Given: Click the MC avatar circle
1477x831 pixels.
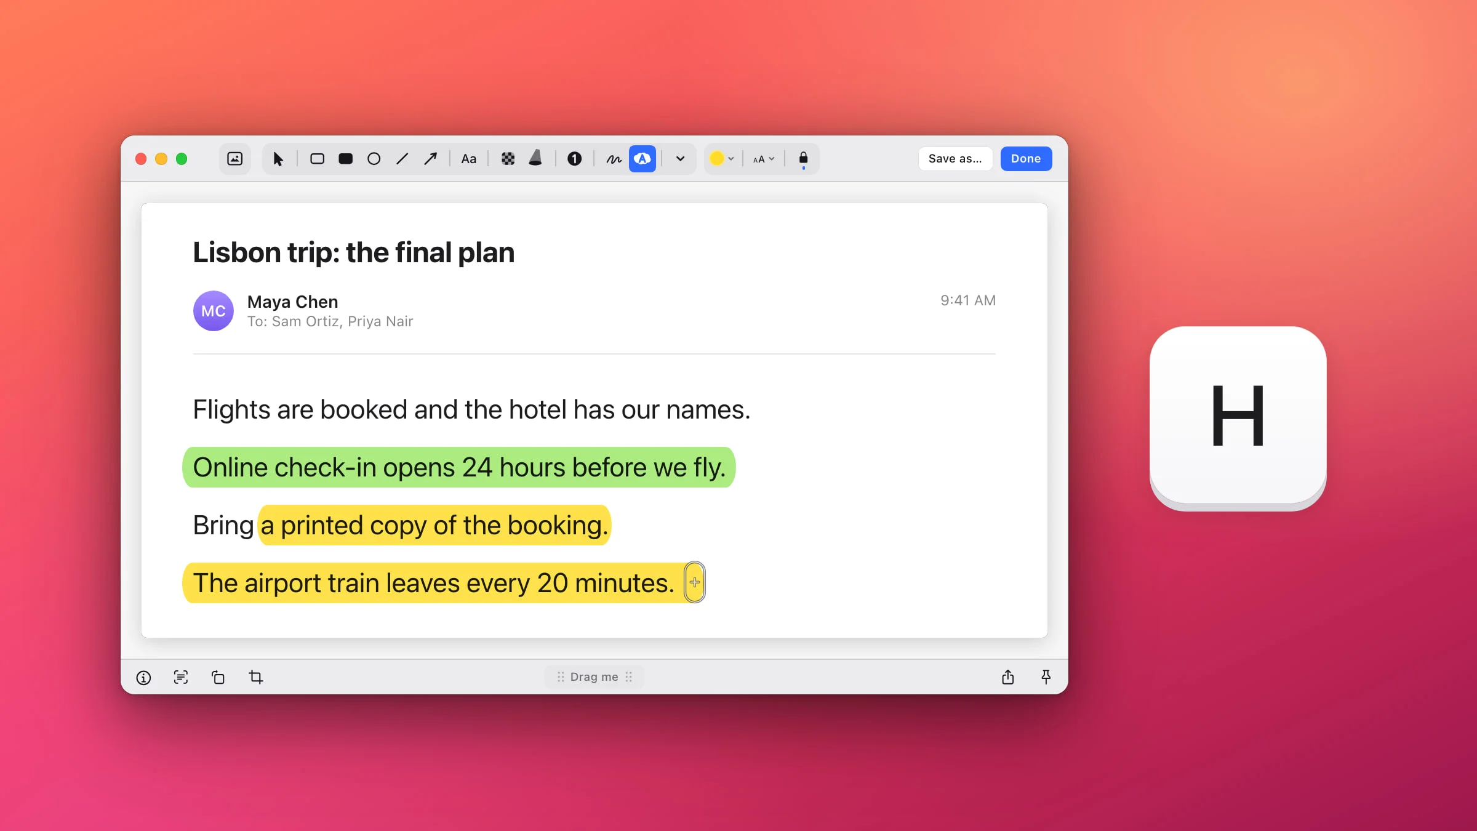Looking at the screenshot, I should click(214, 311).
